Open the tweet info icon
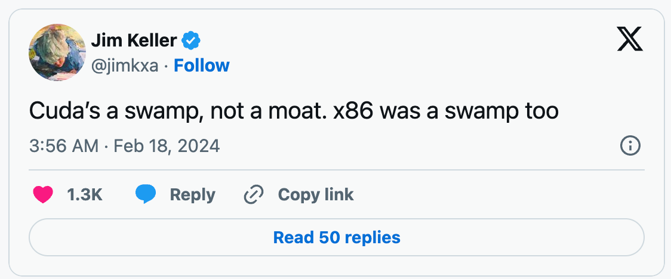 (x=630, y=145)
